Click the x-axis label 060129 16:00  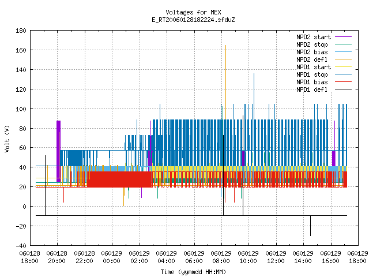click(x=330, y=257)
